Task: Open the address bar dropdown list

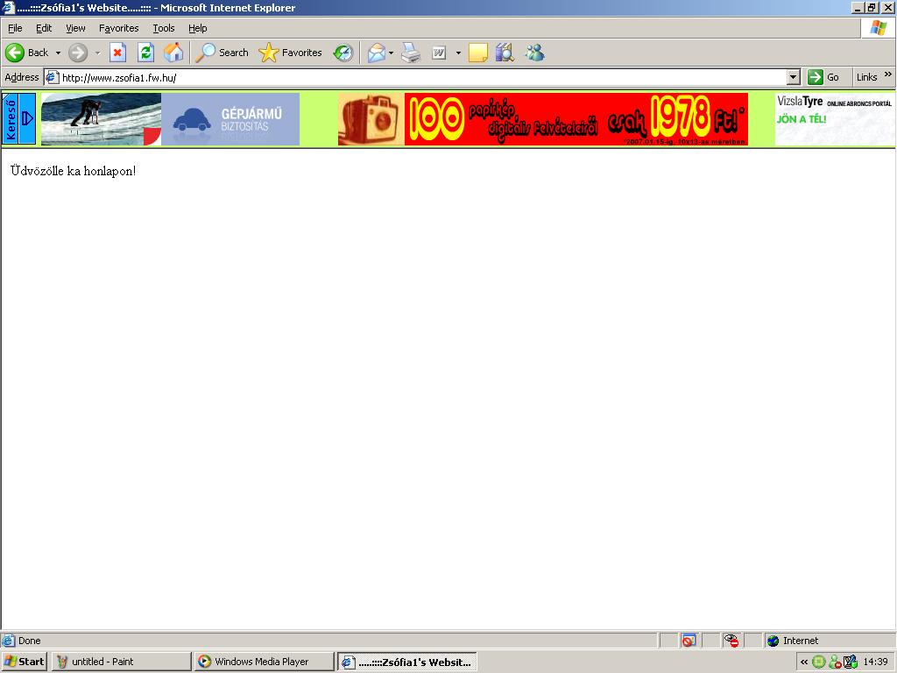Action: (x=794, y=77)
